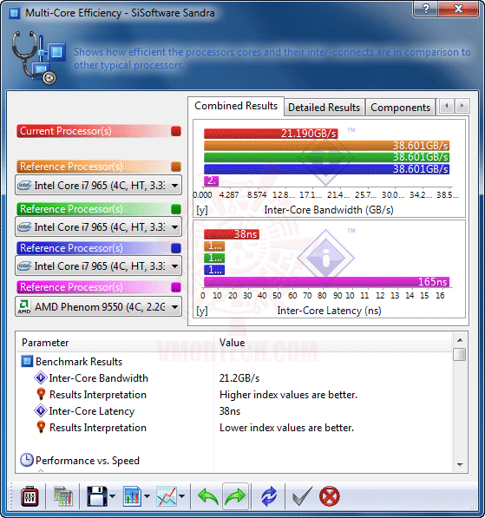The width and height of the screenshot is (485, 518).
Task: Select the orange Reference Processor(s) label
Action: point(71,167)
